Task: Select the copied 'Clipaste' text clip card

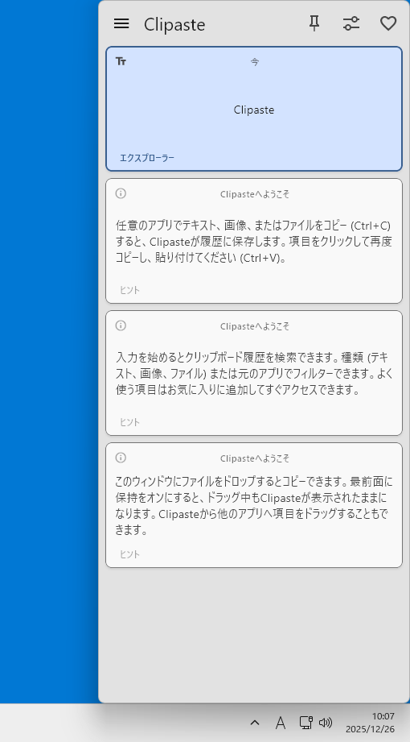Action: pyautogui.click(x=254, y=109)
